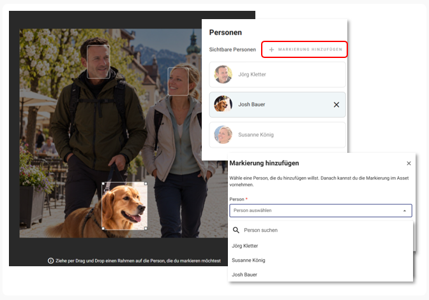This screenshot has width=429, height=300.
Task: Click the Person suchen search field
Action: click(x=320, y=230)
